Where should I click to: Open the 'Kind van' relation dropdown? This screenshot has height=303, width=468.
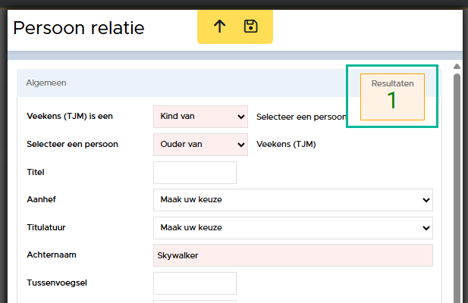click(x=200, y=117)
